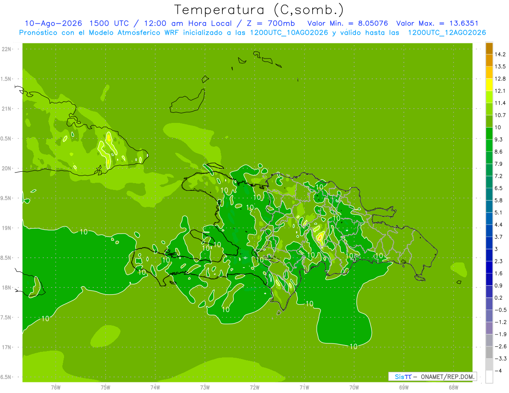The image size is (509, 393).
Task: Click the 10.7 color scale label
Action: pos(501,115)
